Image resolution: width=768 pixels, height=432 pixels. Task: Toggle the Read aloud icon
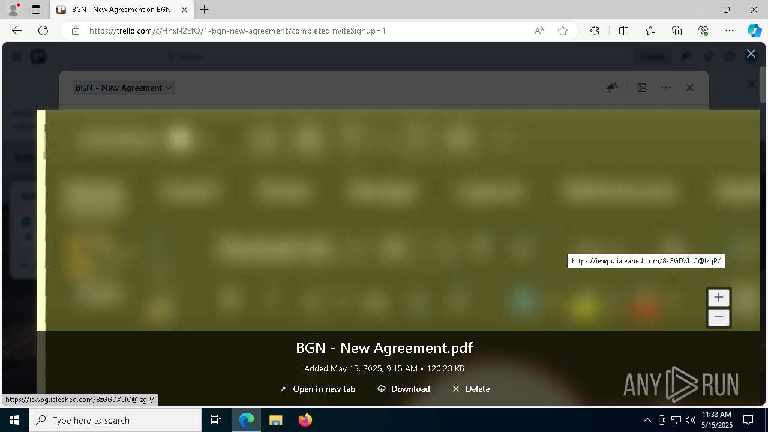539,31
